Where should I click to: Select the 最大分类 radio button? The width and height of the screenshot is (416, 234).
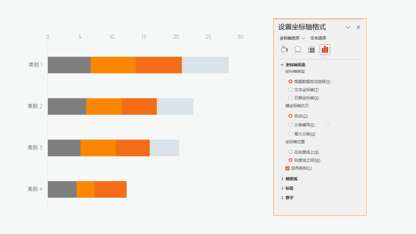click(x=290, y=134)
